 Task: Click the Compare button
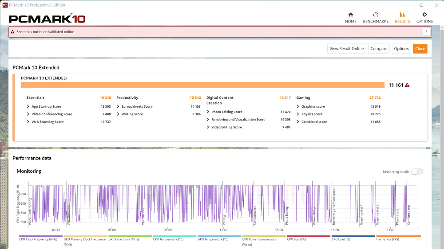coord(379,49)
